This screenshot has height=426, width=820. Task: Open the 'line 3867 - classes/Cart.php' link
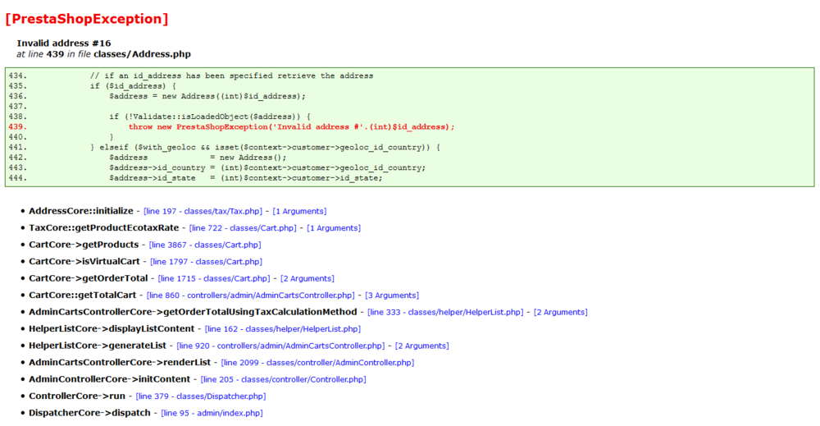point(205,245)
